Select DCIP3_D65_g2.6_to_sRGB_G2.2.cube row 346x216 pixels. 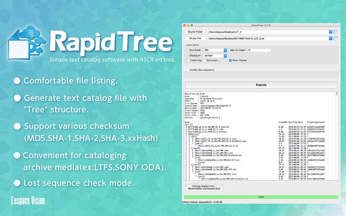click(x=206, y=129)
